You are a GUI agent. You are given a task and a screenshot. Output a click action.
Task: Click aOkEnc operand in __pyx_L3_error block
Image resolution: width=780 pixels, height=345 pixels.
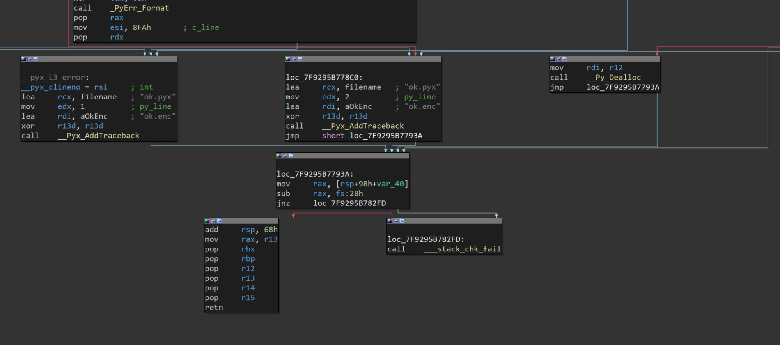pos(94,116)
